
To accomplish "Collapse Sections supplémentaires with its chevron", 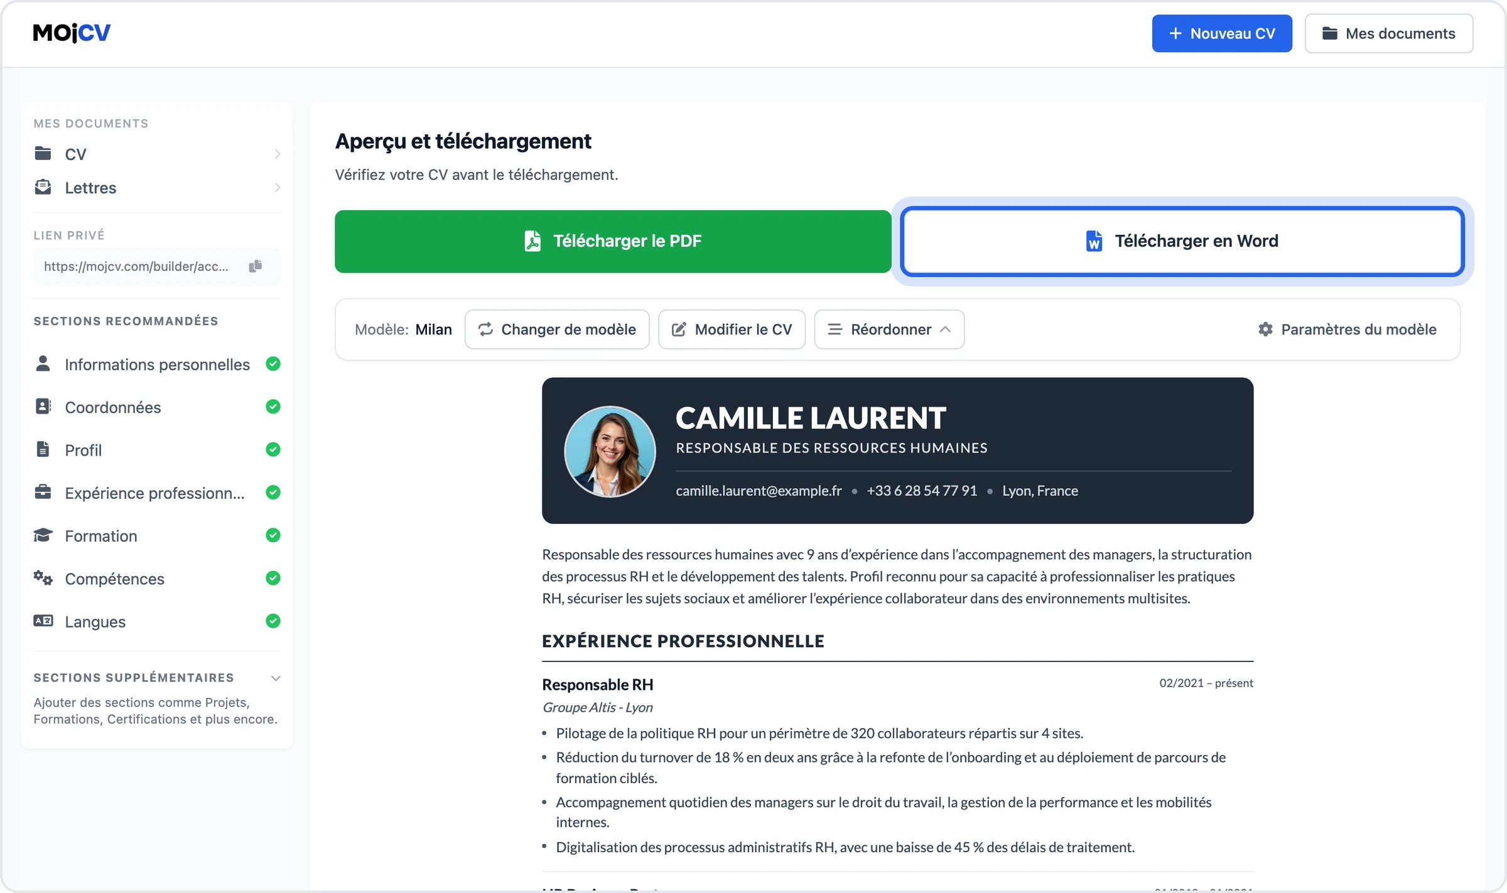I will point(275,678).
